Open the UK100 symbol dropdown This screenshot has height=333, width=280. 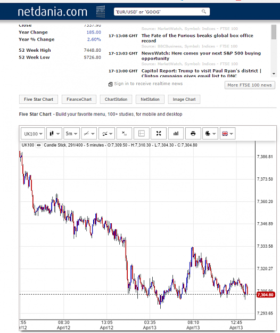pos(33,134)
